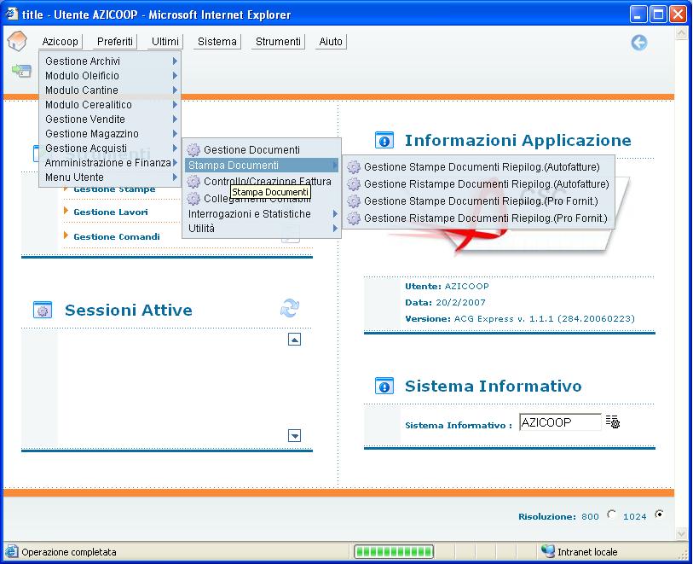Click the settings list icon beside AZICOOP field
693x564 pixels.
point(613,422)
